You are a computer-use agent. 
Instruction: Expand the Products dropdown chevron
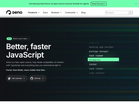(39, 13)
